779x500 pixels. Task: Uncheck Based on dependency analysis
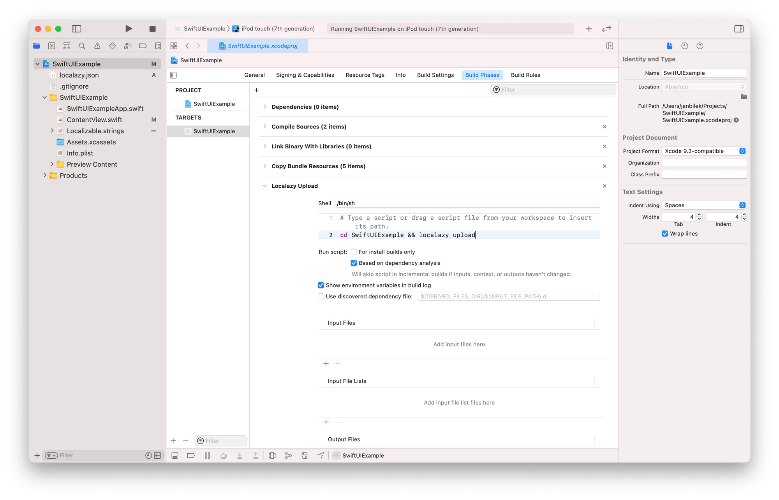[354, 263]
